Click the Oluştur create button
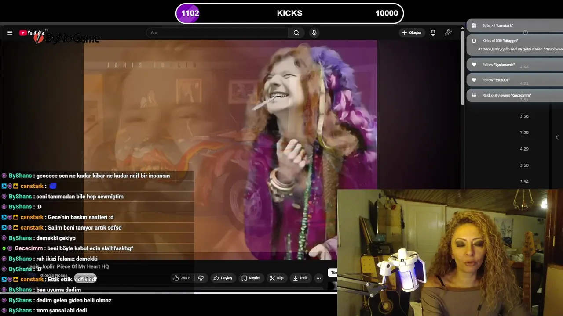The image size is (563, 316). pos(412,32)
